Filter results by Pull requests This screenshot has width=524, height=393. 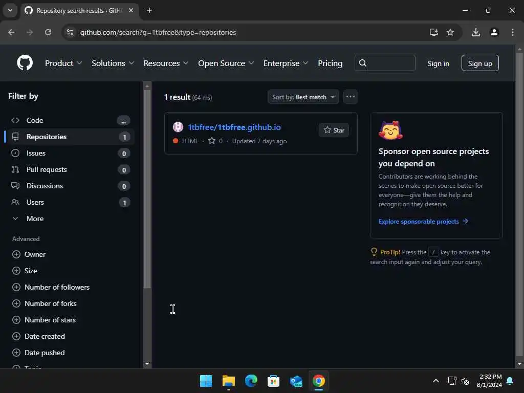(x=70, y=169)
